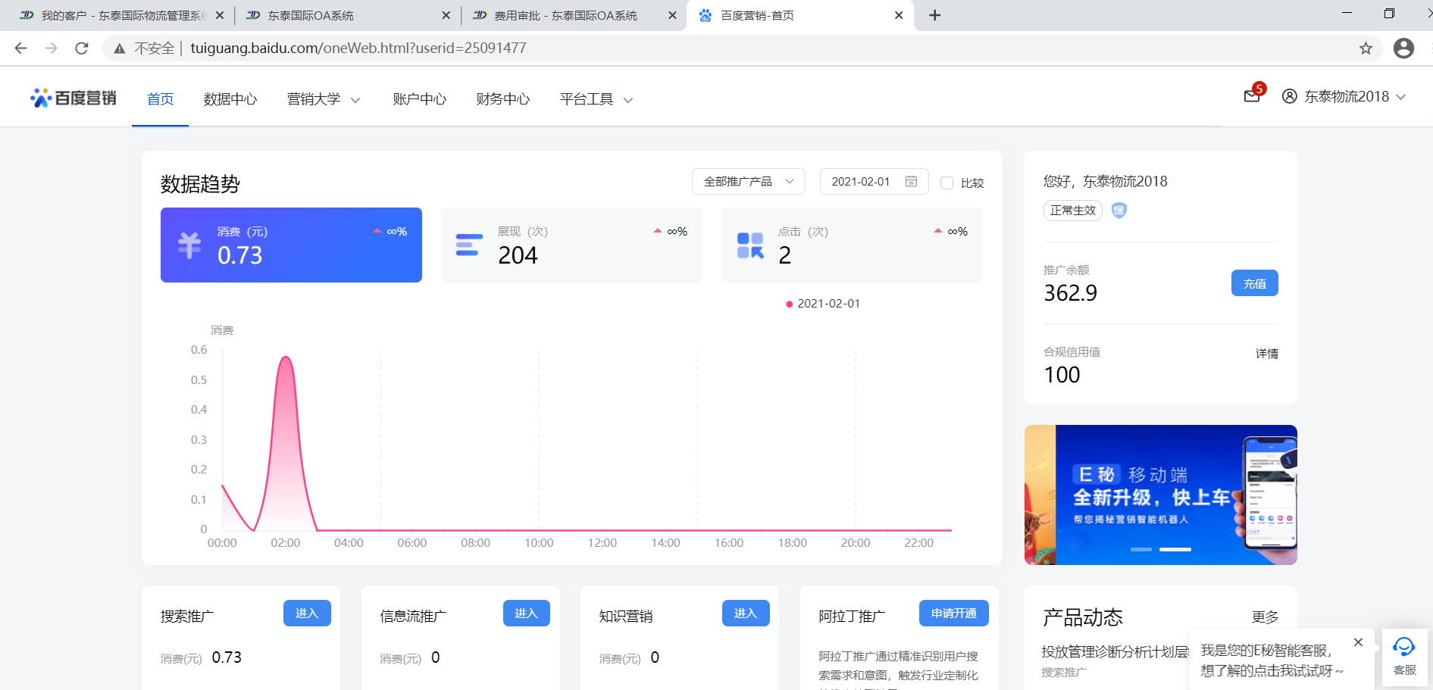Select the second banner carousel indicator
The width and height of the screenshot is (1433, 690).
[x=1175, y=549]
